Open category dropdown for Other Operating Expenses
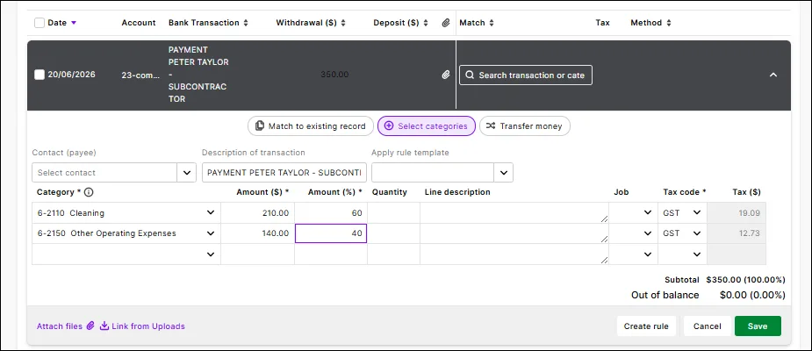This screenshot has width=812, height=351. 211,233
